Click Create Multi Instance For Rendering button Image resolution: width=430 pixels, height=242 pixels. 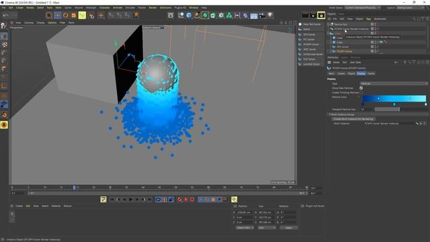[353, 119]
